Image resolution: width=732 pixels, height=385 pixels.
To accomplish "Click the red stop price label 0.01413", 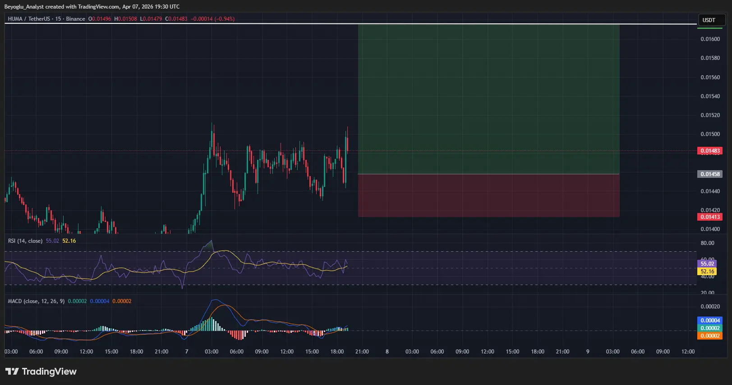I will (710, 217).
